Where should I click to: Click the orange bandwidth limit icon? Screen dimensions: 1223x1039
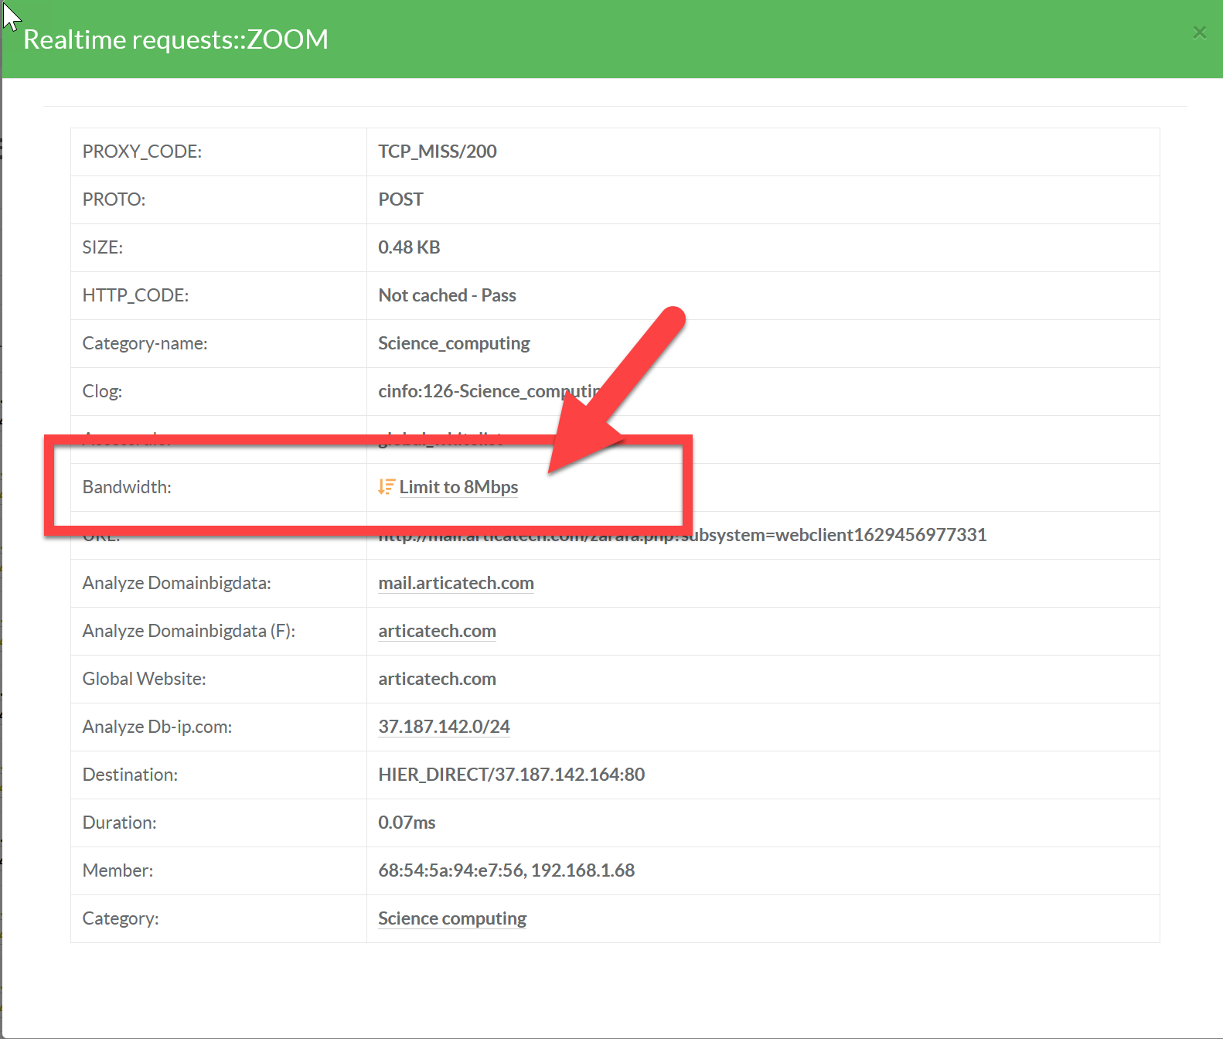click(386, 487)
